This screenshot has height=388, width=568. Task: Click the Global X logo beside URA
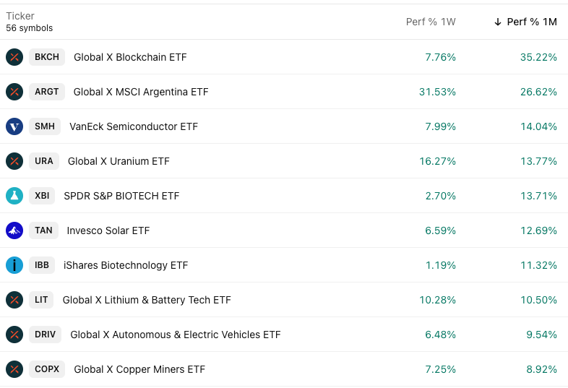(14, 161)
